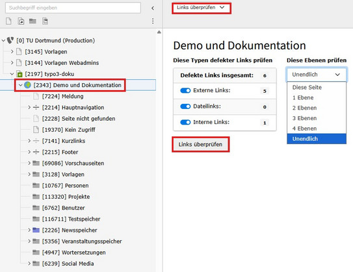The width and height of the screenshot is (353, 272).
Task: Click the separator icon of [2214] Hauptnavigation
Action: point(36,108)
